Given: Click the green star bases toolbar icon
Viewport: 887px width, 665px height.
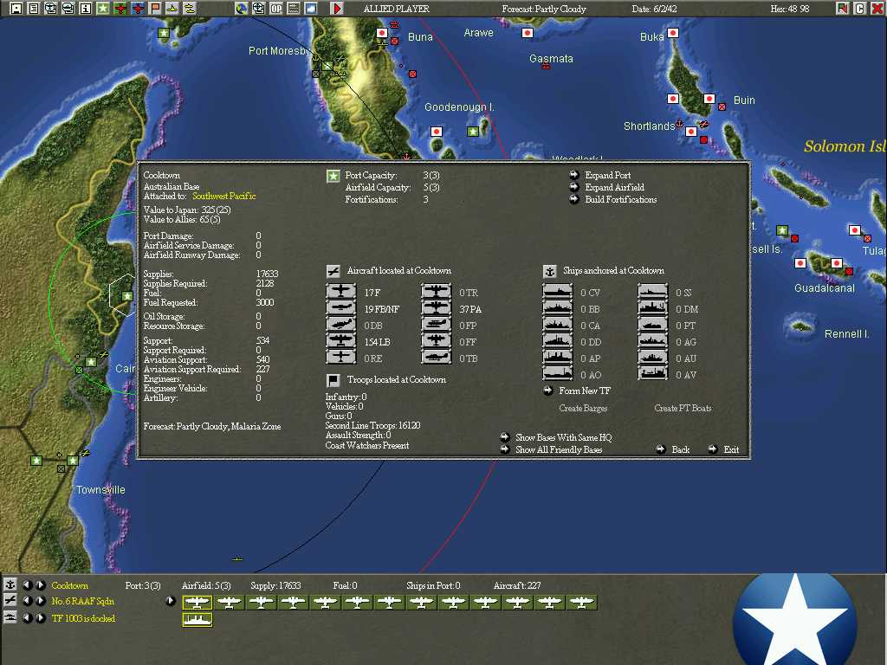Looking at the screenshot, I should [103, 9].
